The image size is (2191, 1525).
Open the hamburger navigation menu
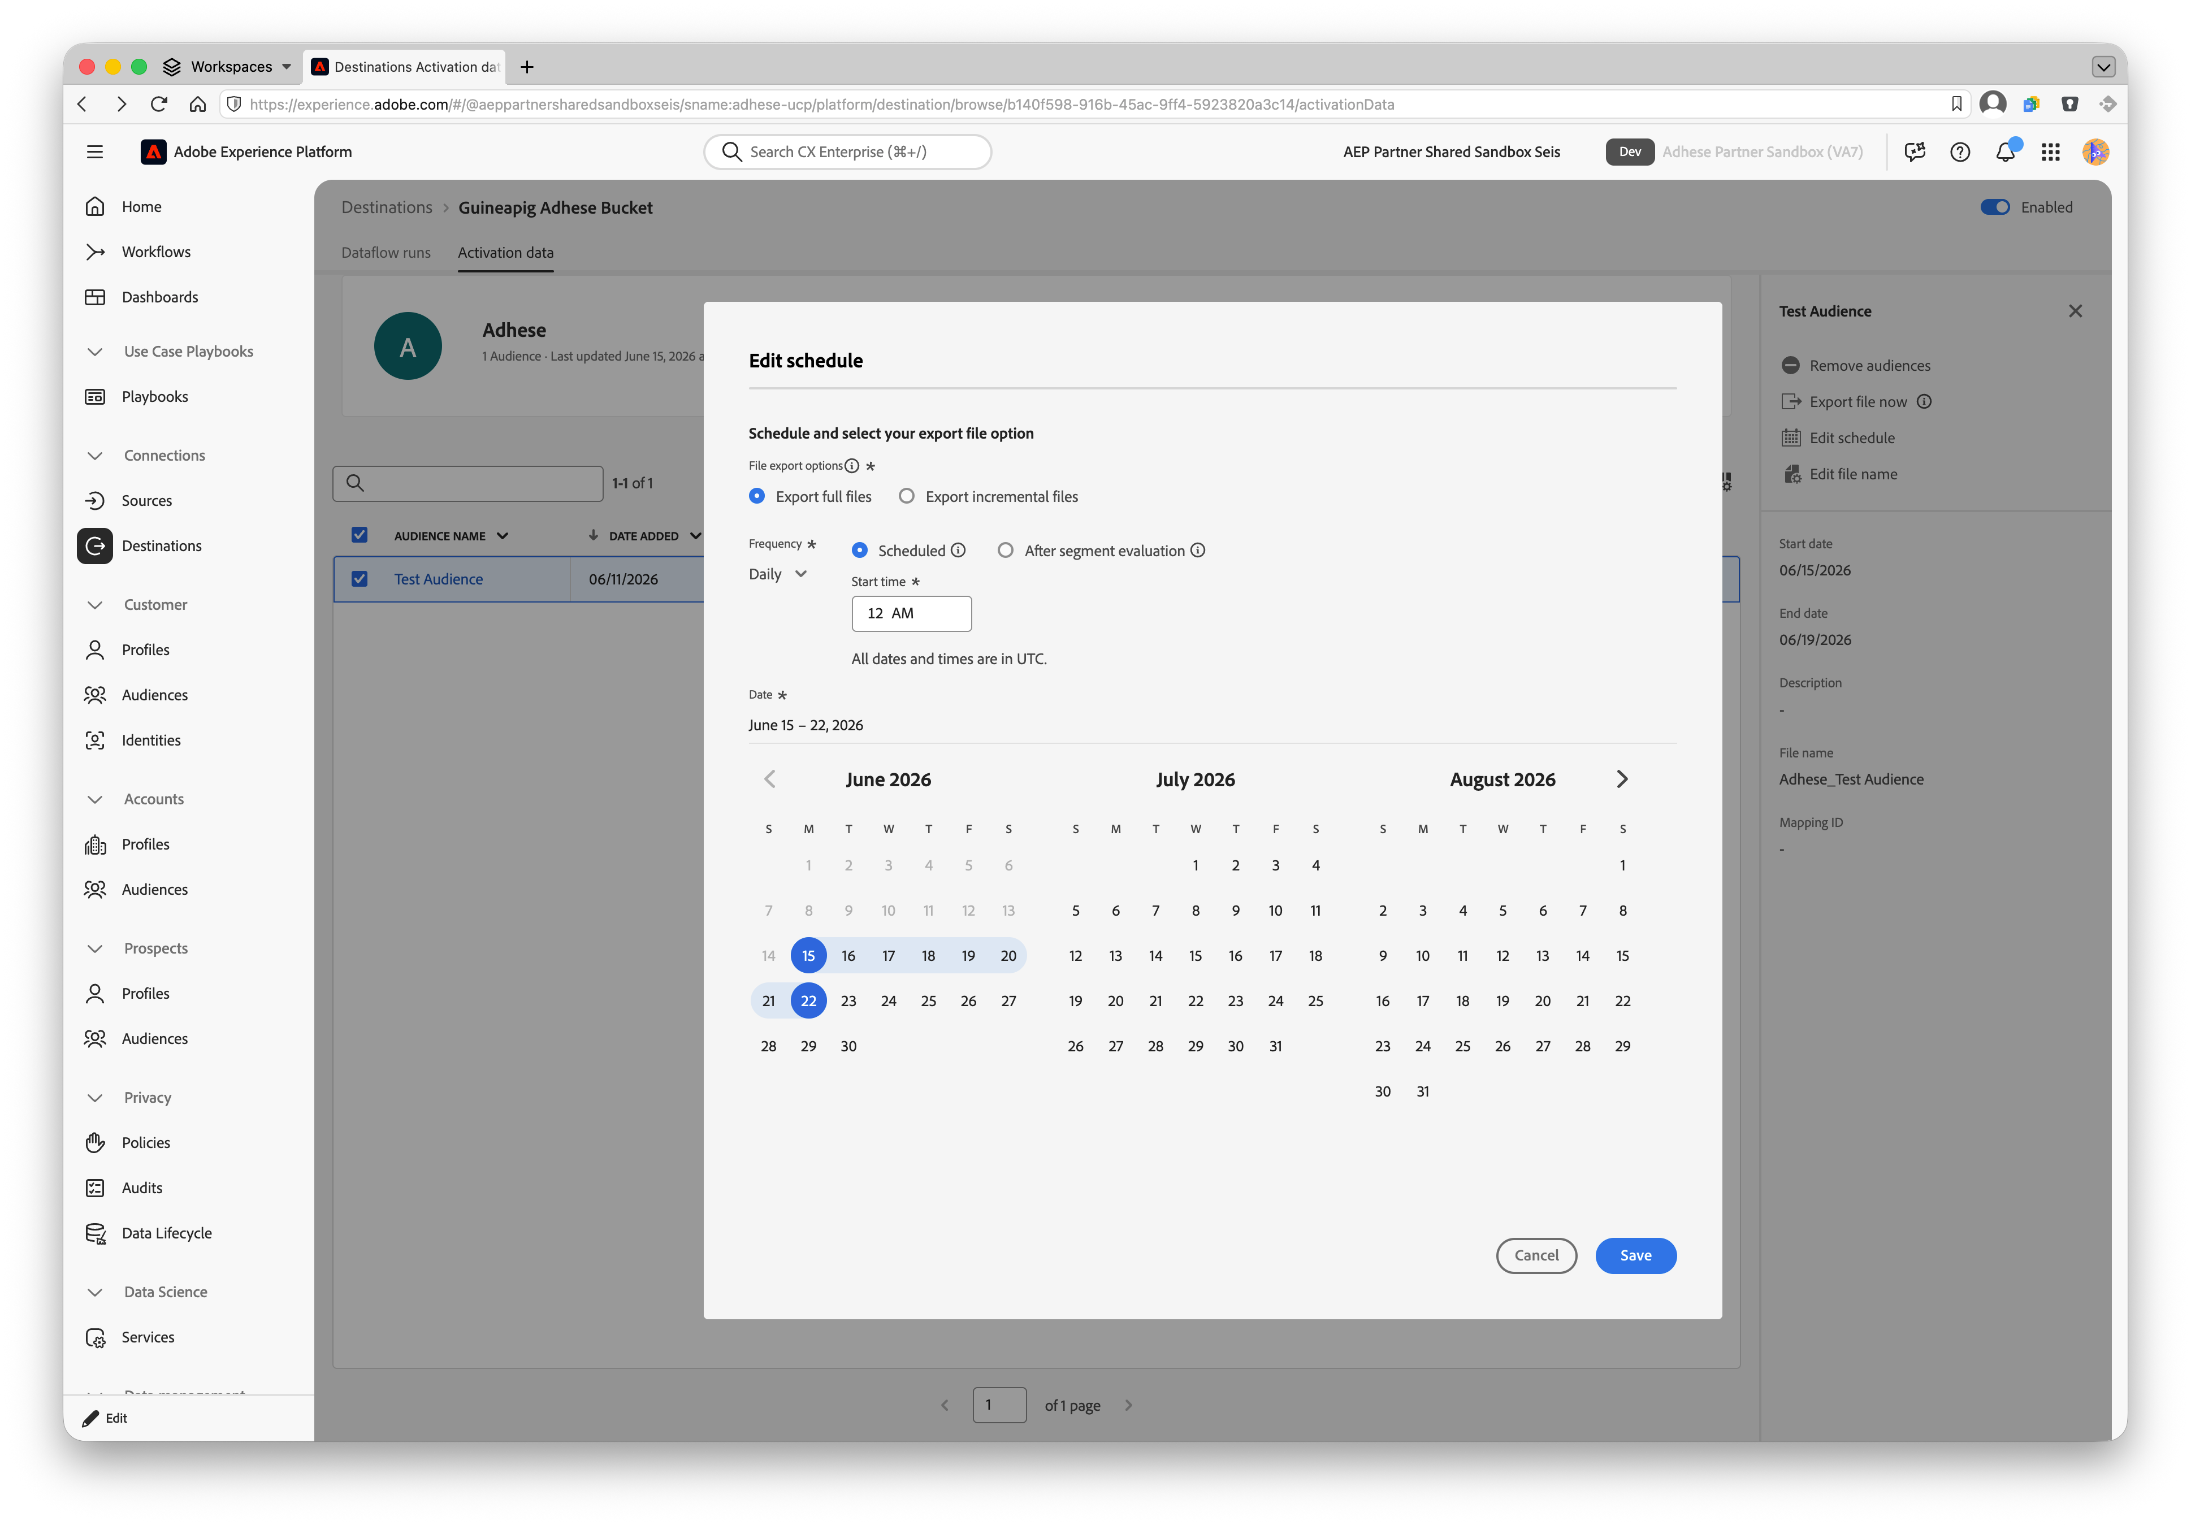(94, 151)
